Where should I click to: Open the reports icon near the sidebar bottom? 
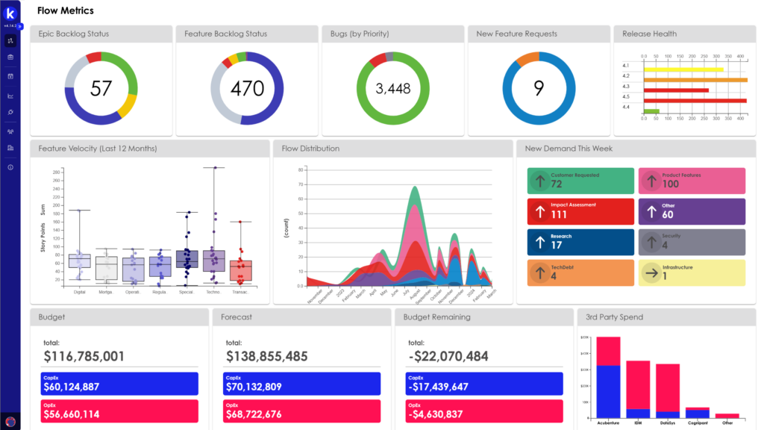point(10,148)
